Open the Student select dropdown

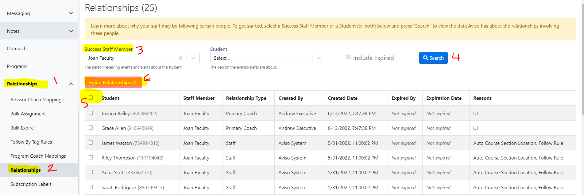(x=267, y=58)
